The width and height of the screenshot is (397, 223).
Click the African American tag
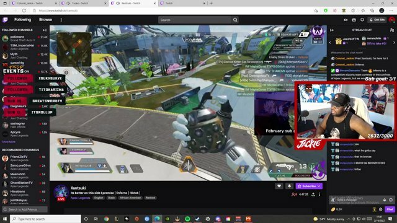[x=130, y=198]
